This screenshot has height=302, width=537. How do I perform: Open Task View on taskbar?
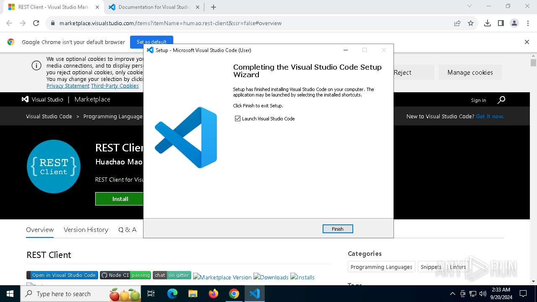point(151,294)
